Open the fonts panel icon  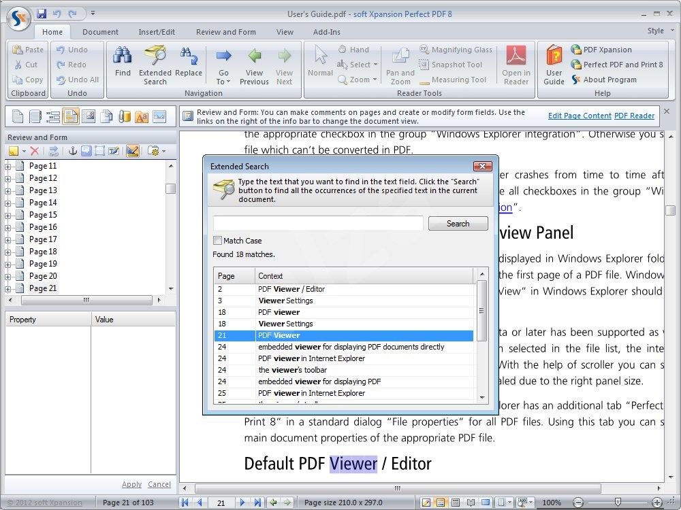pyautogui.click(x=142, y=117)
